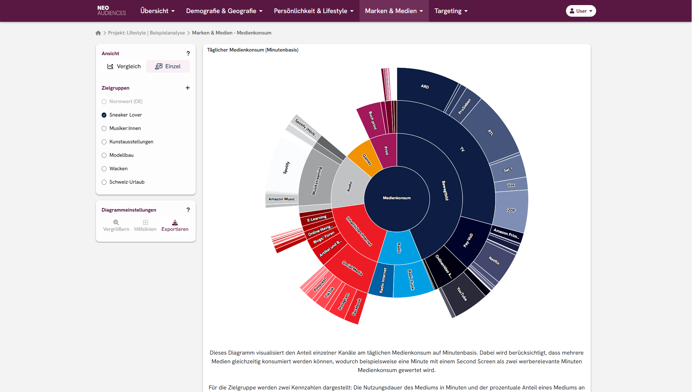This screenshot has height=392, width=692.
Task: Open the User account dropdown
Action: coord(581,11)
